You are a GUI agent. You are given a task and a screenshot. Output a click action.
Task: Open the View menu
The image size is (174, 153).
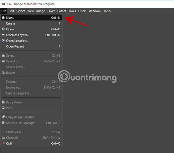31,11
